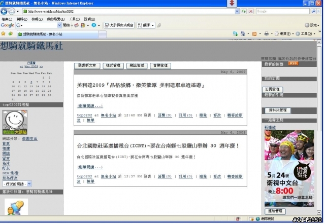
Task: Click the 發表新文章 button
Action: [x=87, y=65]
